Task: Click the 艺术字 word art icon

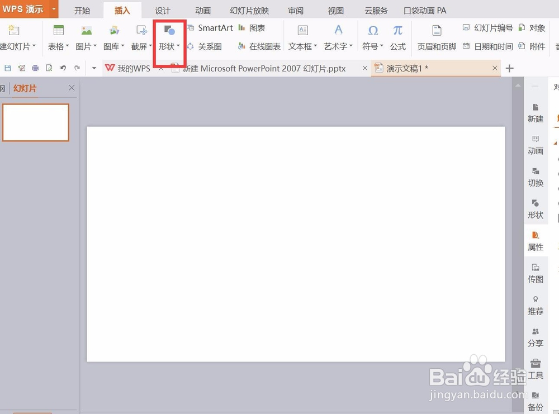Action: pos(338,31)
